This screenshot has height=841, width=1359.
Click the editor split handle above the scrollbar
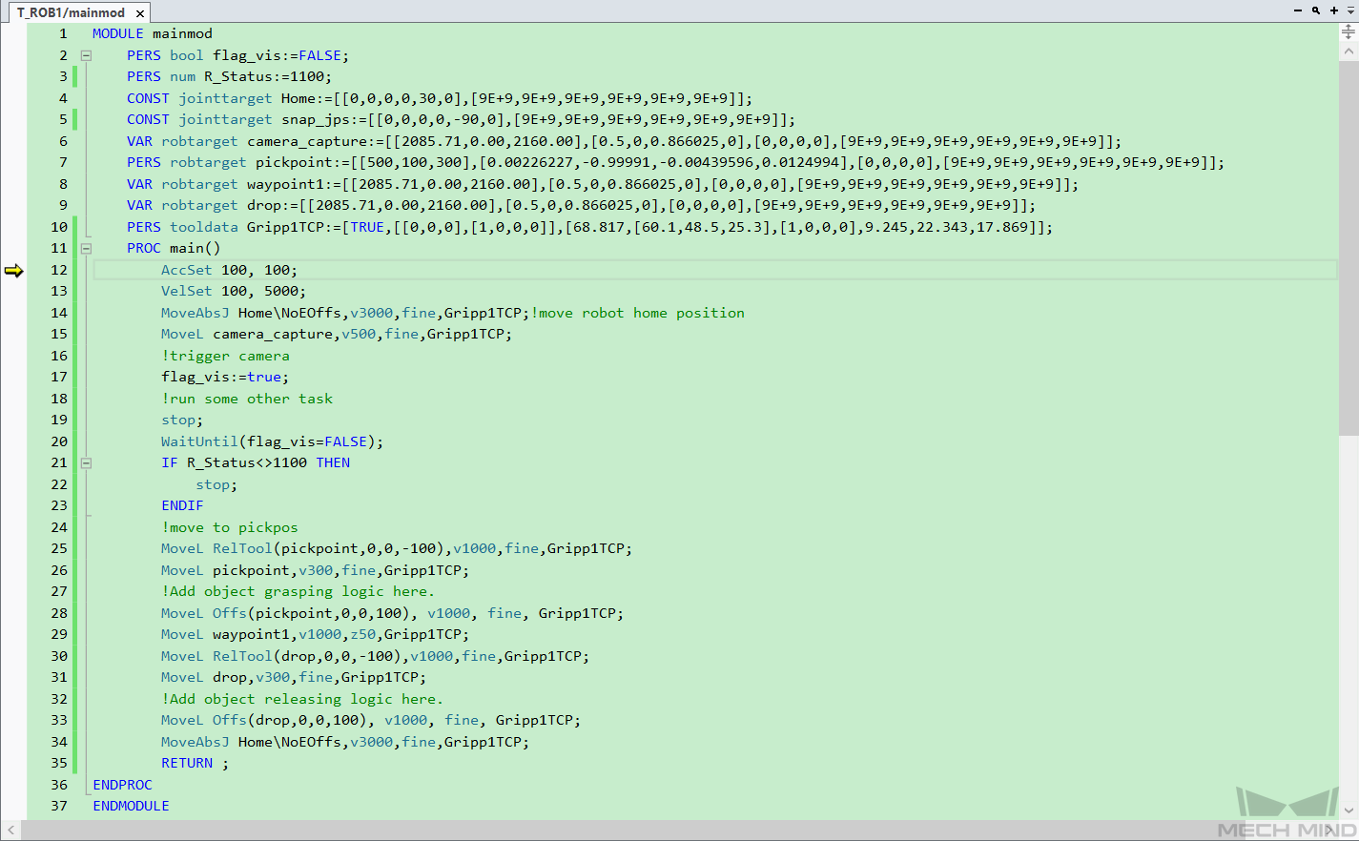1349,31
